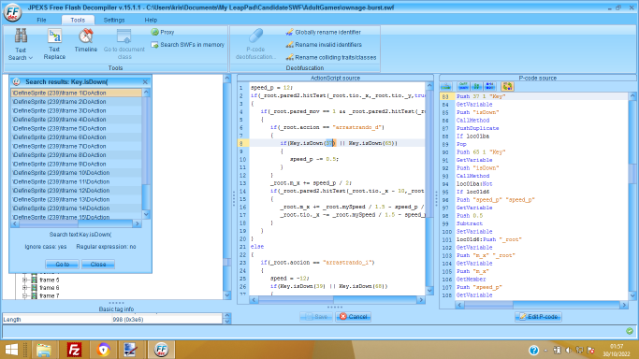Click Go to document class icon

(x=123, y=36)
